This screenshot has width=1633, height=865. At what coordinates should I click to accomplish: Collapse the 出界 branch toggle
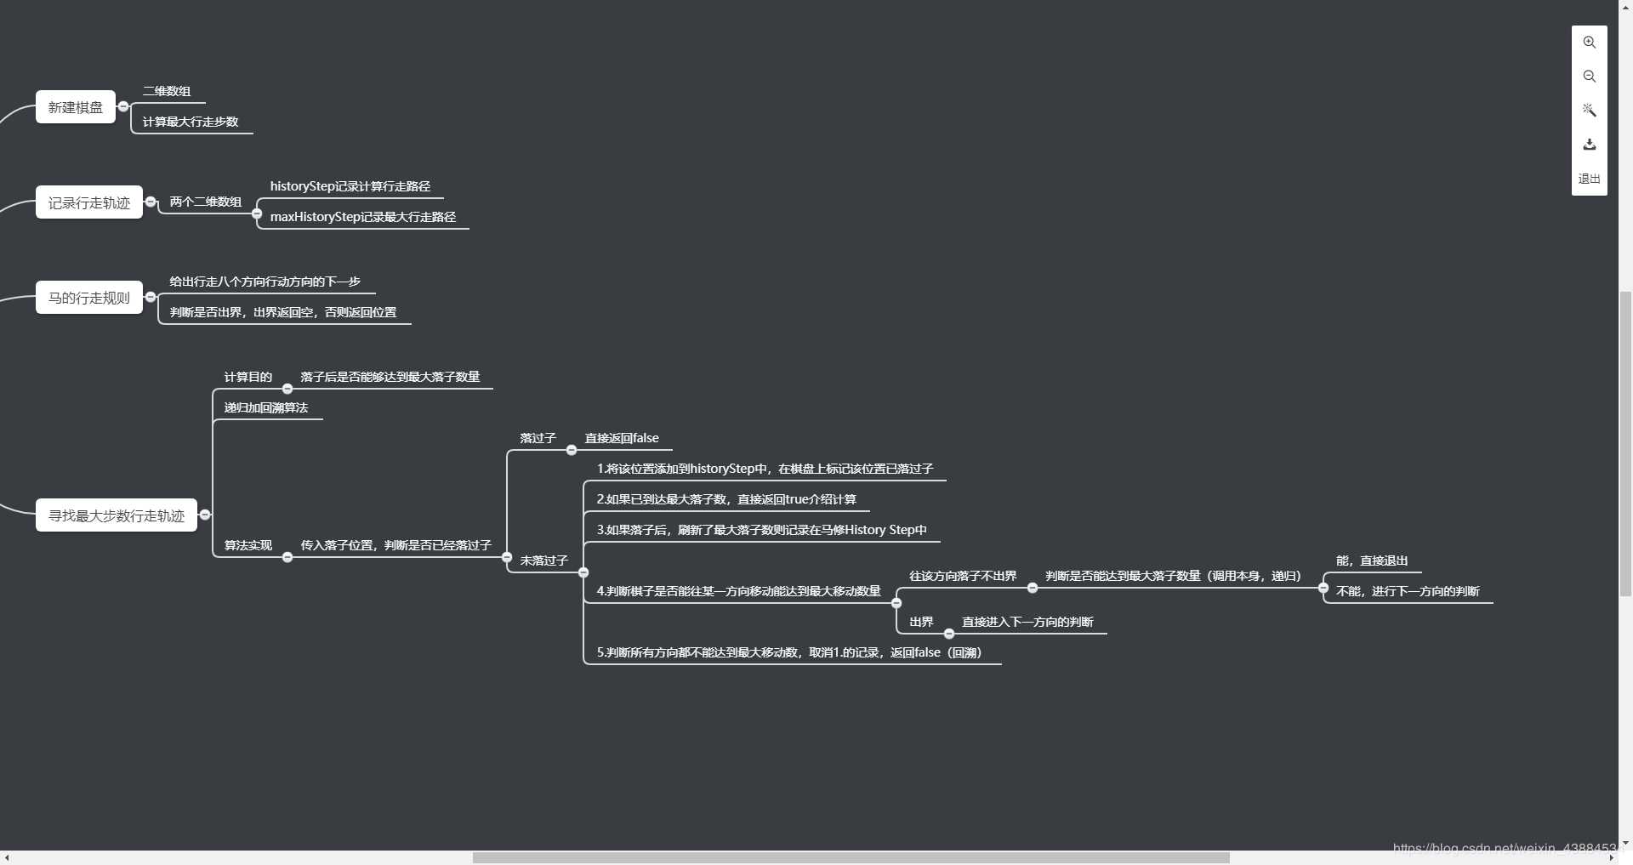(949, 634)
